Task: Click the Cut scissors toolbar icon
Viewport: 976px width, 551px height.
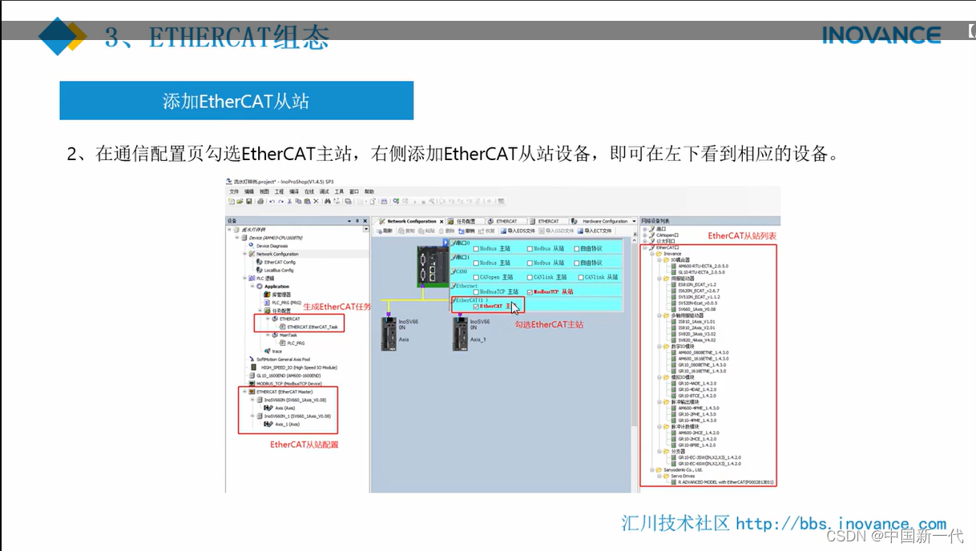Action: [290, 201]
